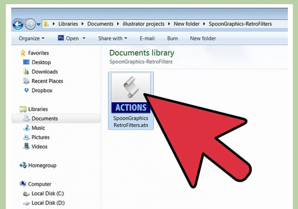The height and width of the screenshot is (209, 298).
Task: Click the Back navigation arrow button
Action: point(18,24)
